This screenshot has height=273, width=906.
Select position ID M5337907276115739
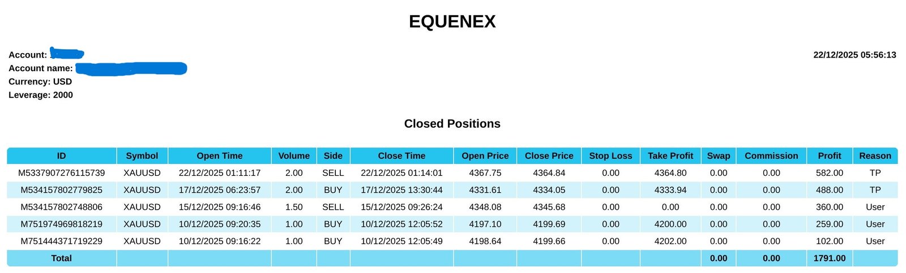[x=62, y=173]
